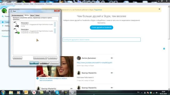Dismiss the yellow Facebook notice banner
This screenshot has width=170, height=95.
click(159, 9)
